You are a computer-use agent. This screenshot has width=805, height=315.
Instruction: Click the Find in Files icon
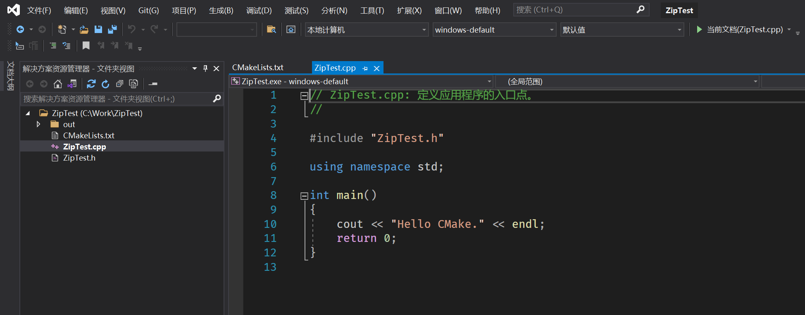click(x=271, y=29)
